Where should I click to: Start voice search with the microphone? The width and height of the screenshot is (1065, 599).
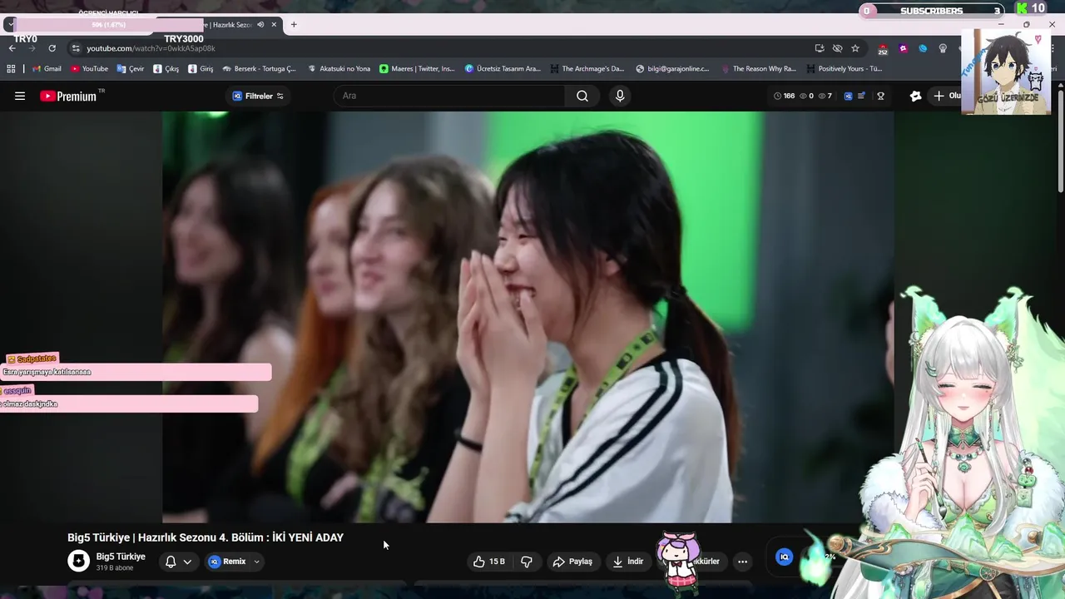[x=620, y=96]
